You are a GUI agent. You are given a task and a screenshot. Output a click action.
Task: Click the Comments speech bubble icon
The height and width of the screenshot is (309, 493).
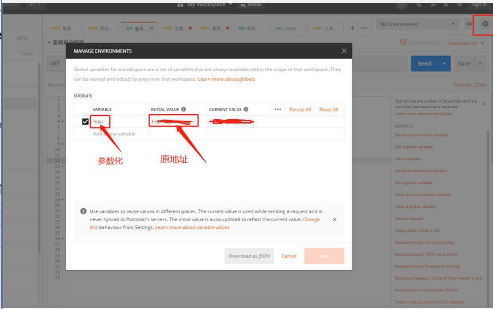403,42
